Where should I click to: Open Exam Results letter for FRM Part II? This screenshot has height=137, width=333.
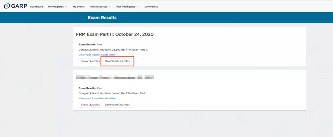pos(97,55)
